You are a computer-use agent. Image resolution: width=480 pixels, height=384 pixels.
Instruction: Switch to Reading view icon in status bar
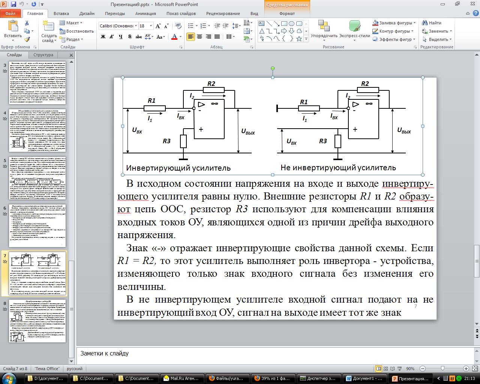pyautogui.click(x=393, y=369)
